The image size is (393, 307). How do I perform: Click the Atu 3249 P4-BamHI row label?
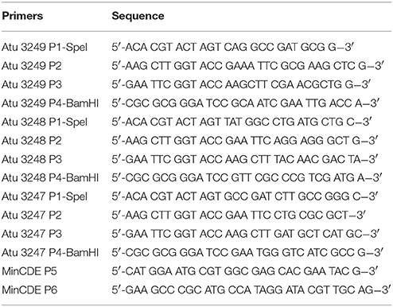point(50,103)
